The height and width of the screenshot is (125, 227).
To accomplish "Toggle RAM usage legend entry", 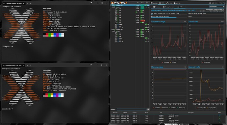I will 164,108.
